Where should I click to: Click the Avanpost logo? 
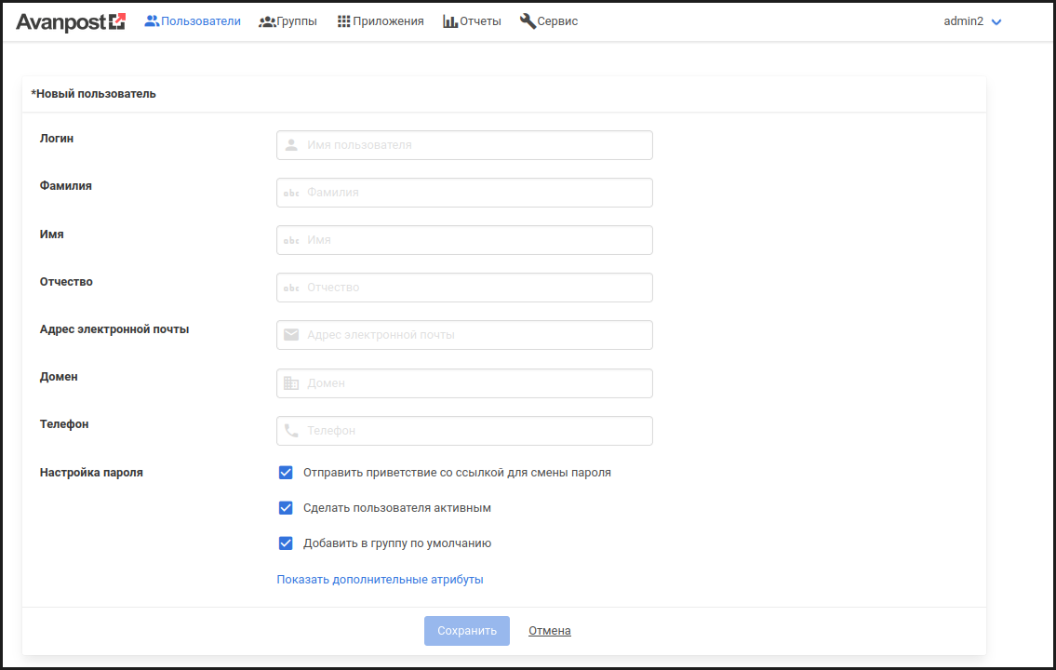(70, 21)
